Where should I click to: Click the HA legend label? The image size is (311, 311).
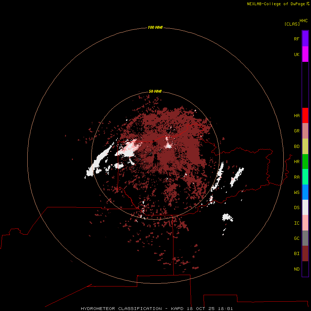tap(296, 115)
